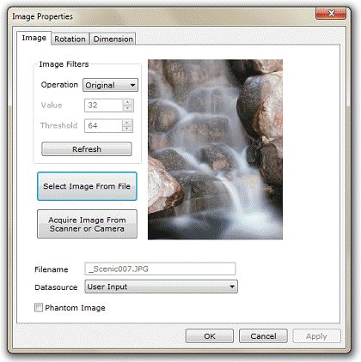Click the Apply button

pos(316,336)
